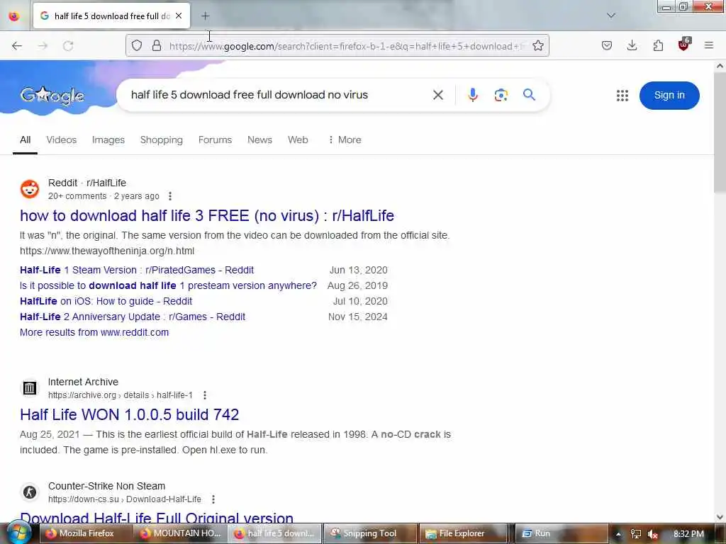Click the scrollbar up arrow

point(720,66)
